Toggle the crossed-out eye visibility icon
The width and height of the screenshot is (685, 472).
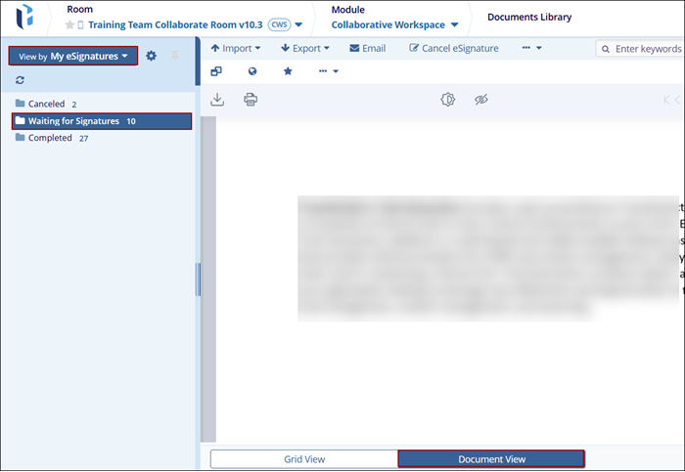point(480,100)
